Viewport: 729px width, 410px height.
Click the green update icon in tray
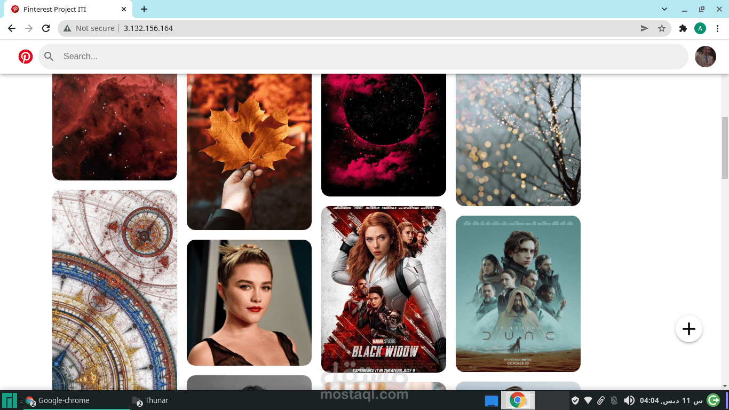pos(712,400)
